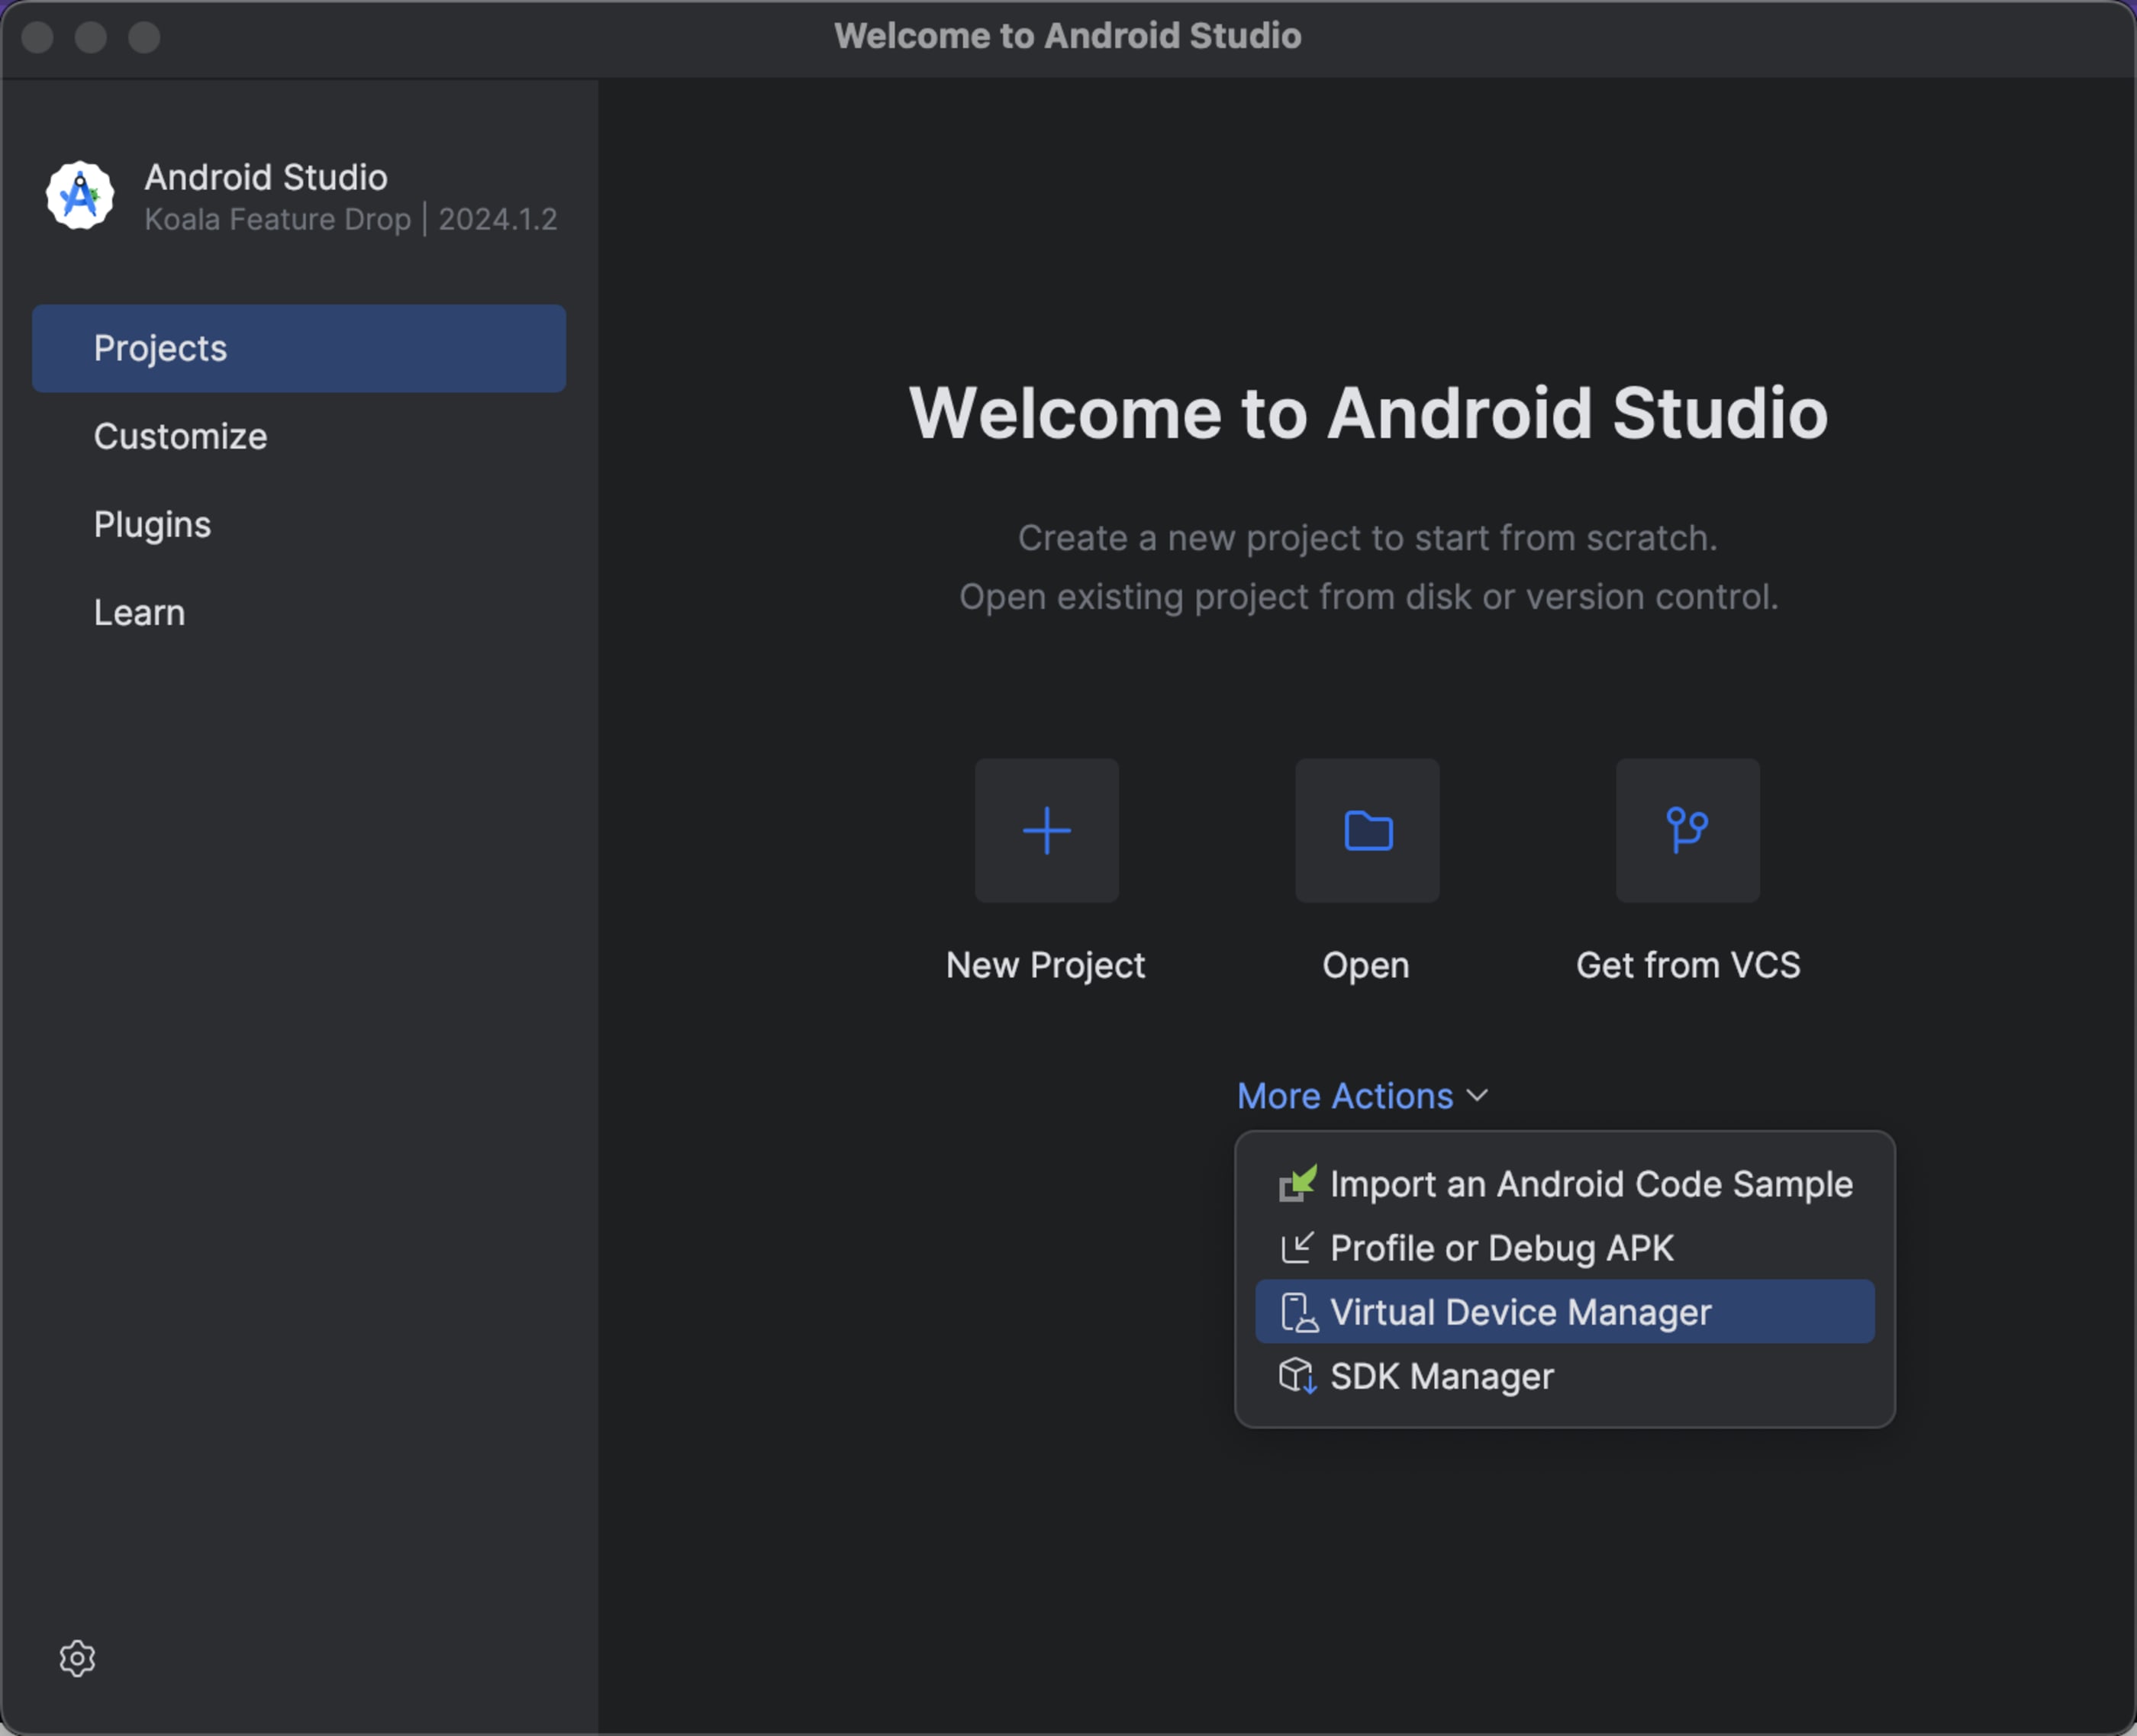The image size is (2137, 1736).
Task: Select the Projects sidebar tab
Action: tap(160, 348)
